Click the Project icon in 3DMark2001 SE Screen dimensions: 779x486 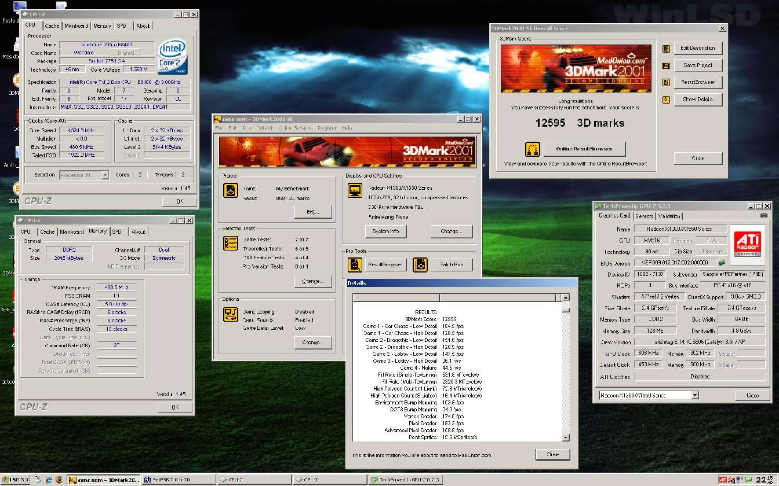click(231, 190)
